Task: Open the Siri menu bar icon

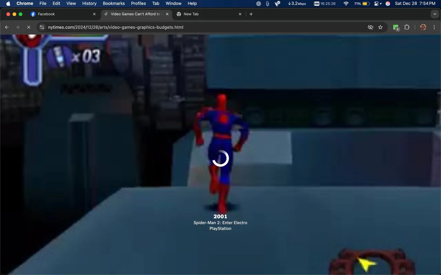Action: pyautogui.click(x=388, y=3)
